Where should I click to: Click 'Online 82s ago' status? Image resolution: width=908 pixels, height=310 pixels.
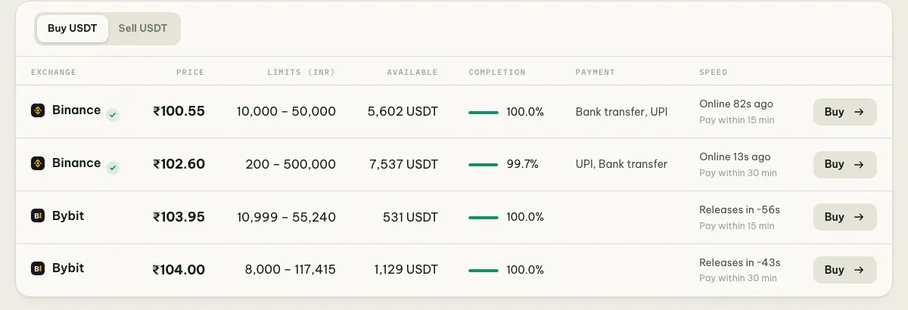[x=736, y=104]
